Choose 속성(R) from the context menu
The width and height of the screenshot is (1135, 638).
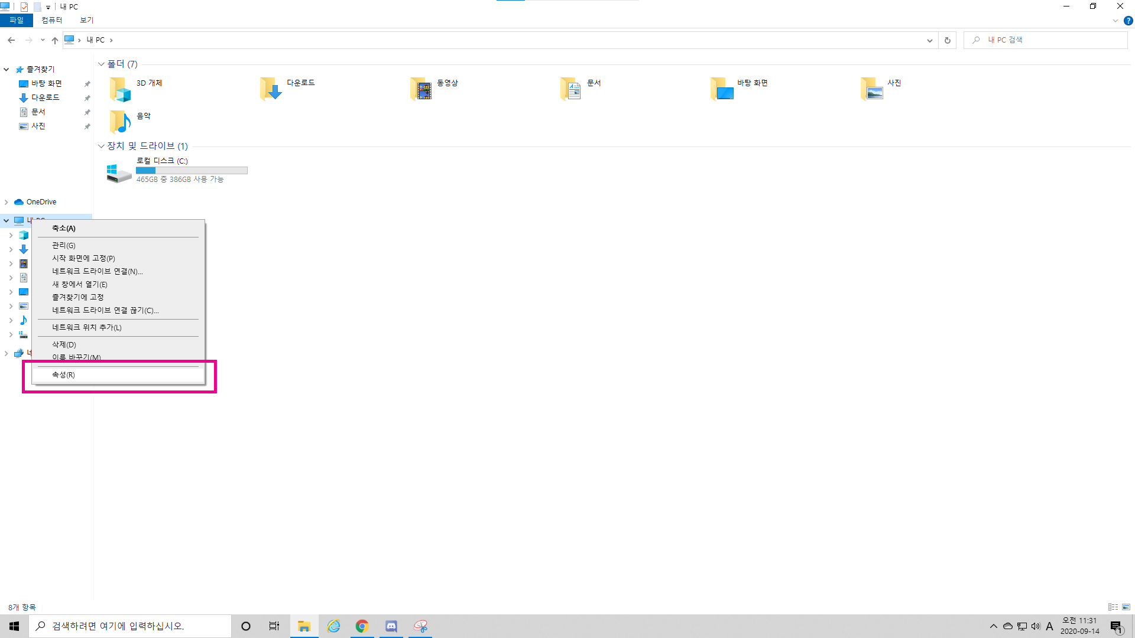(118, 375)
